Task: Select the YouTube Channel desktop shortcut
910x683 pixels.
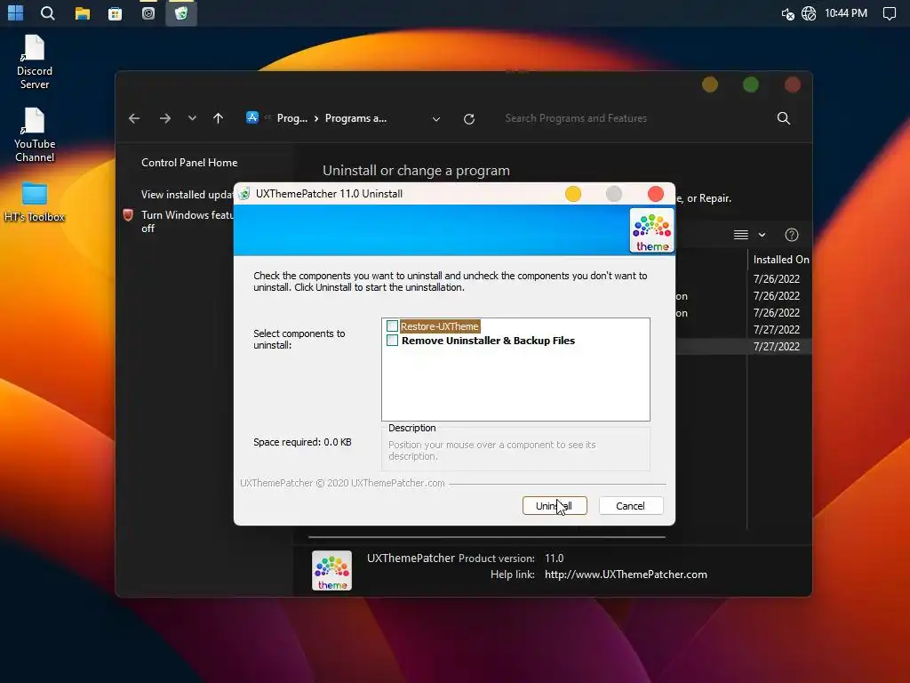Action: click(x=35, y=135)
